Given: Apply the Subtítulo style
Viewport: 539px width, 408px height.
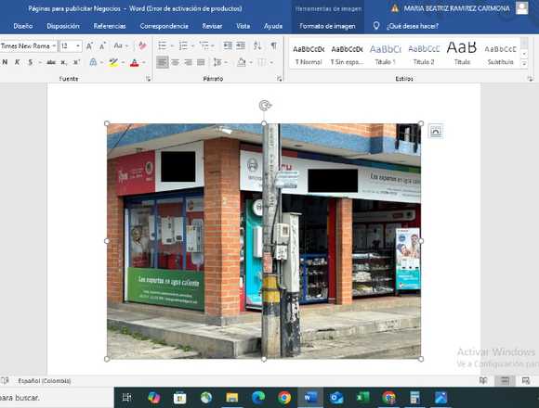Looking at the screenshot, I should [501, 55].
